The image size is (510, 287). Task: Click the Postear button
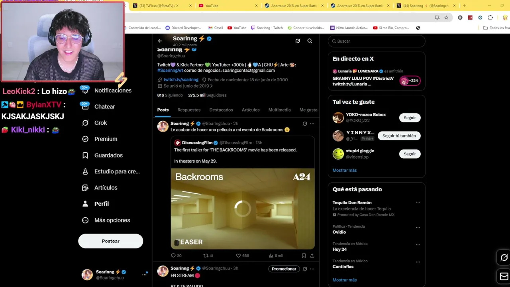110,241
